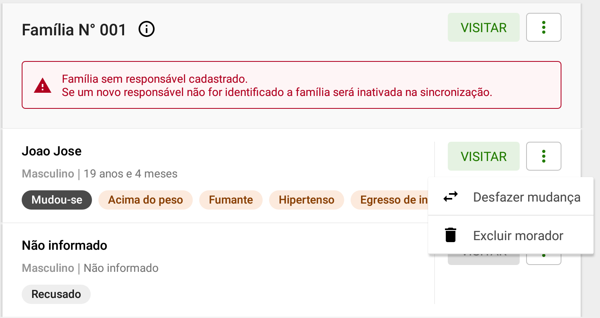Open three-dot menu for Joao Jose
This screenshot has width=600, height=318.
[543, 156]
